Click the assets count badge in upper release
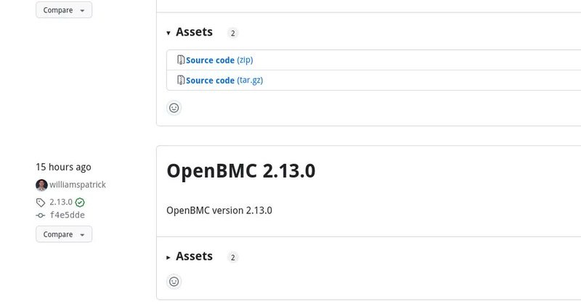The width and height of the screenshot is (581, 304). click(232, 33)
